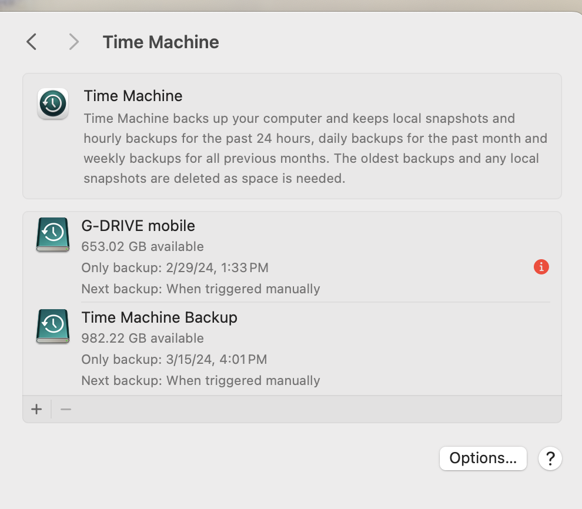
Task: Click the Time Machine app icon
Action: tap(52, 104)
